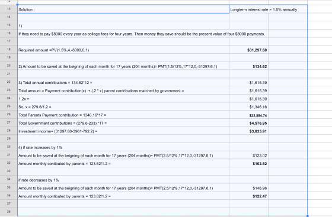
Task: Click the 'Solution :' cell
Action: coord(123,9)
